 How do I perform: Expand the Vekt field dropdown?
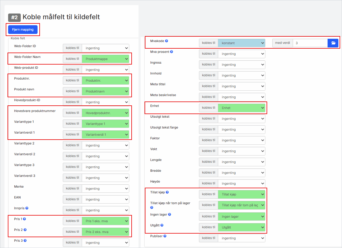[241, 151]
